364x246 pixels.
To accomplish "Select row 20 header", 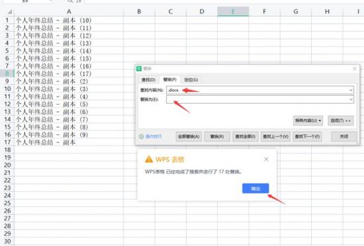I will click(x=7, y=165).
